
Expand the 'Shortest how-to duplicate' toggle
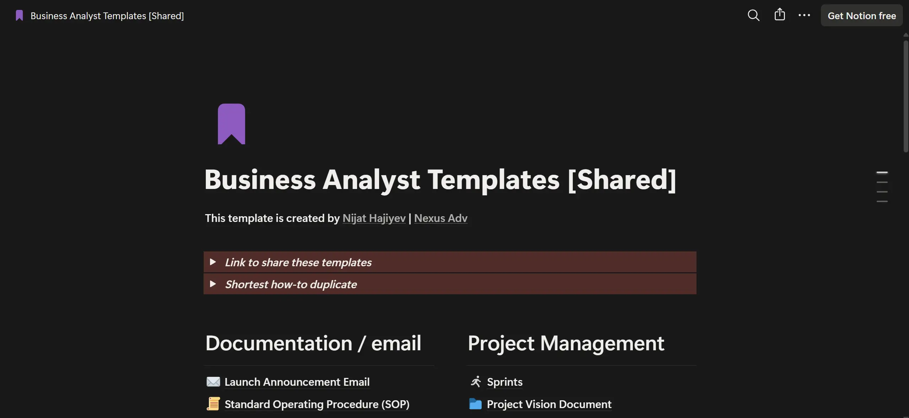213,284
